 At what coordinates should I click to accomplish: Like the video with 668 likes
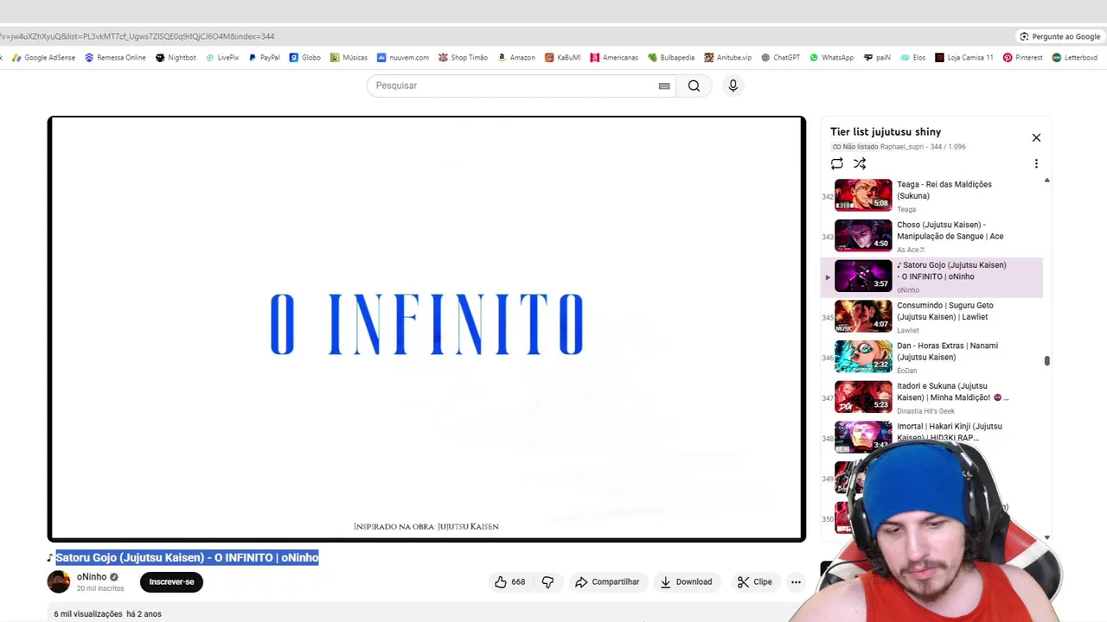tap(510, 582)
